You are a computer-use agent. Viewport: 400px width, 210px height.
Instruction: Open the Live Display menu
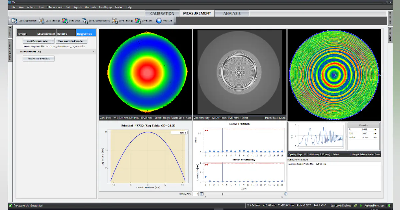click(x=105, y=7)
